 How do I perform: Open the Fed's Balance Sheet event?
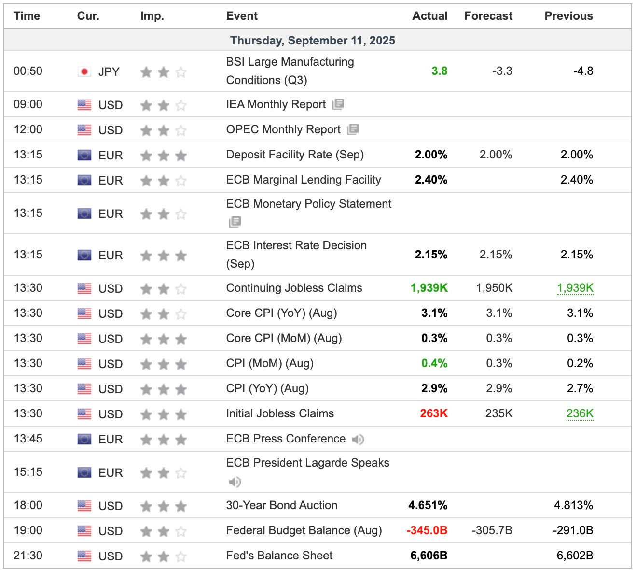click(x=279, y=556)
